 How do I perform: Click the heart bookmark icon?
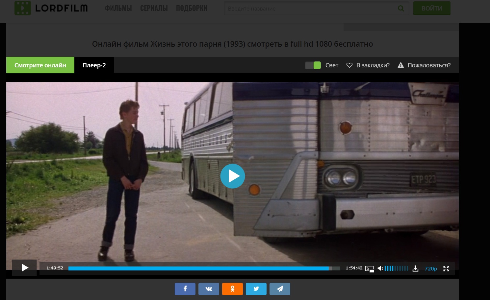click(349, 65)
